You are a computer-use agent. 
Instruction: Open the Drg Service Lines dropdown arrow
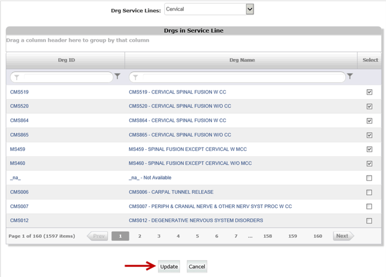pyautogui.click(x=250, y=10)
